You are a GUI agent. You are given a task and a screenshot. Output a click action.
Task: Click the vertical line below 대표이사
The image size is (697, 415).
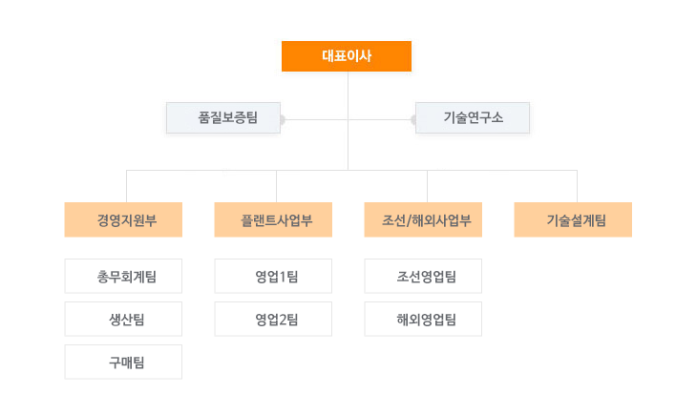tap(348, 120)
